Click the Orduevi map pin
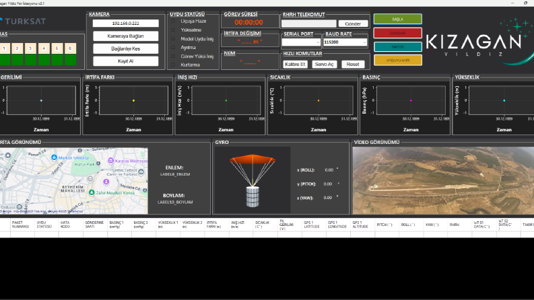The width and height of the screenshot is (534, 300). coord(20,207)
